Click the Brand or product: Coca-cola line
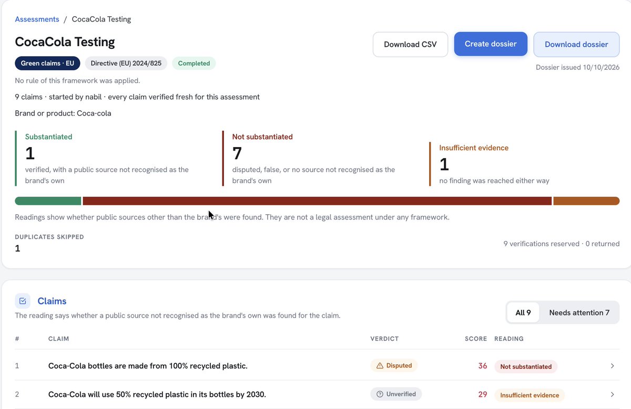This screenshot has height=409, width=631. pyautogui.click(x=63, y=113)
